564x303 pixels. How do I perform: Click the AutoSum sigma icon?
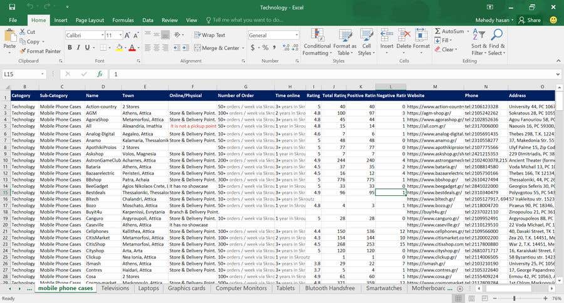[x=437, y=31]
